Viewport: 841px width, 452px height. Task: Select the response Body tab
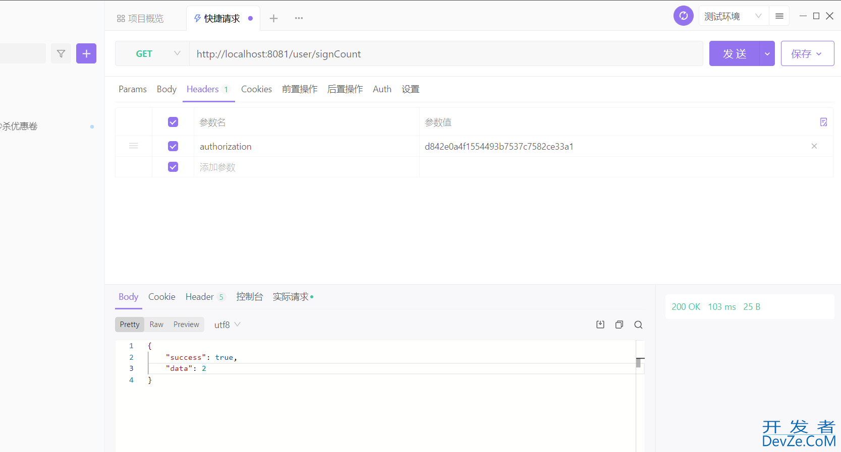point(128,297)
